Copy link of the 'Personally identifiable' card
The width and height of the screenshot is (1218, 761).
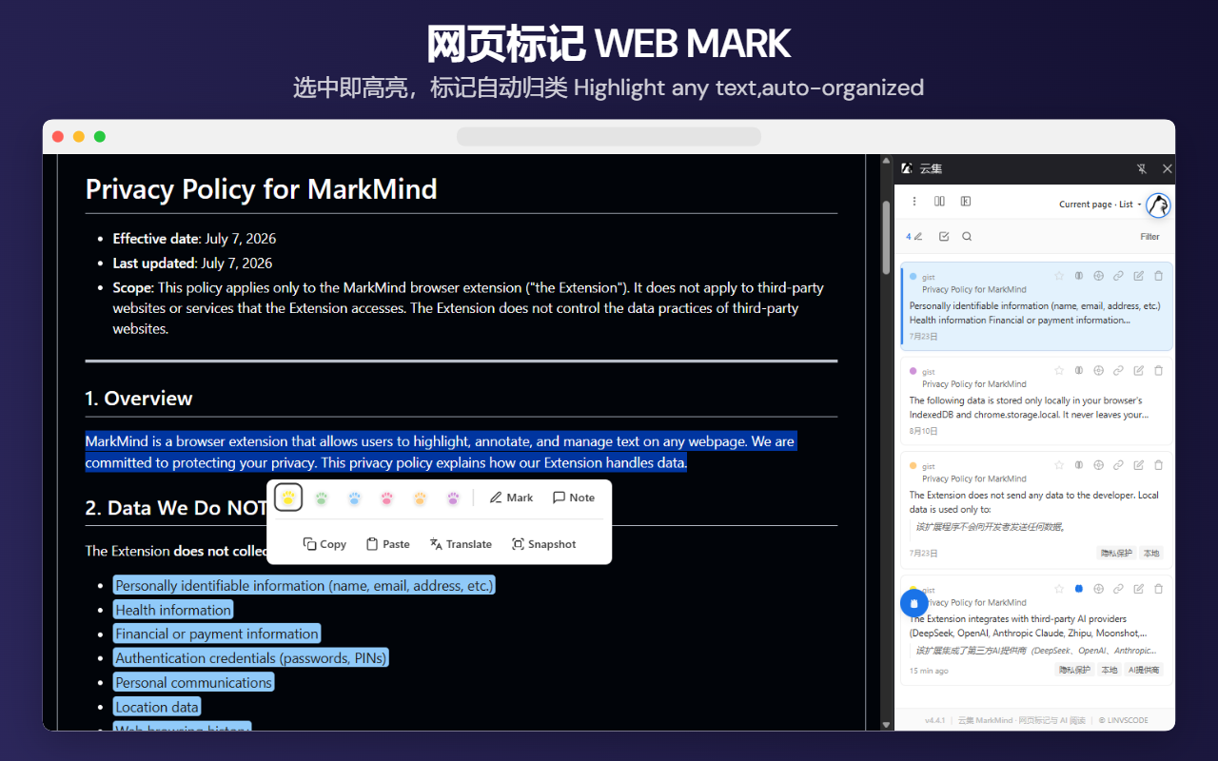coord(1119,276)
